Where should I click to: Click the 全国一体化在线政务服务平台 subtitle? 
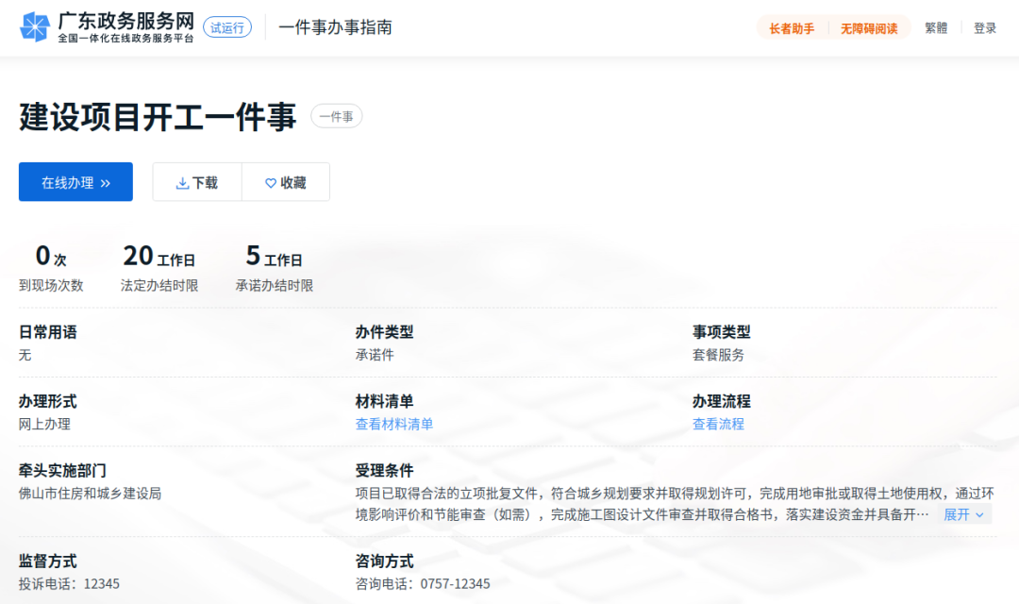[126, 39]
